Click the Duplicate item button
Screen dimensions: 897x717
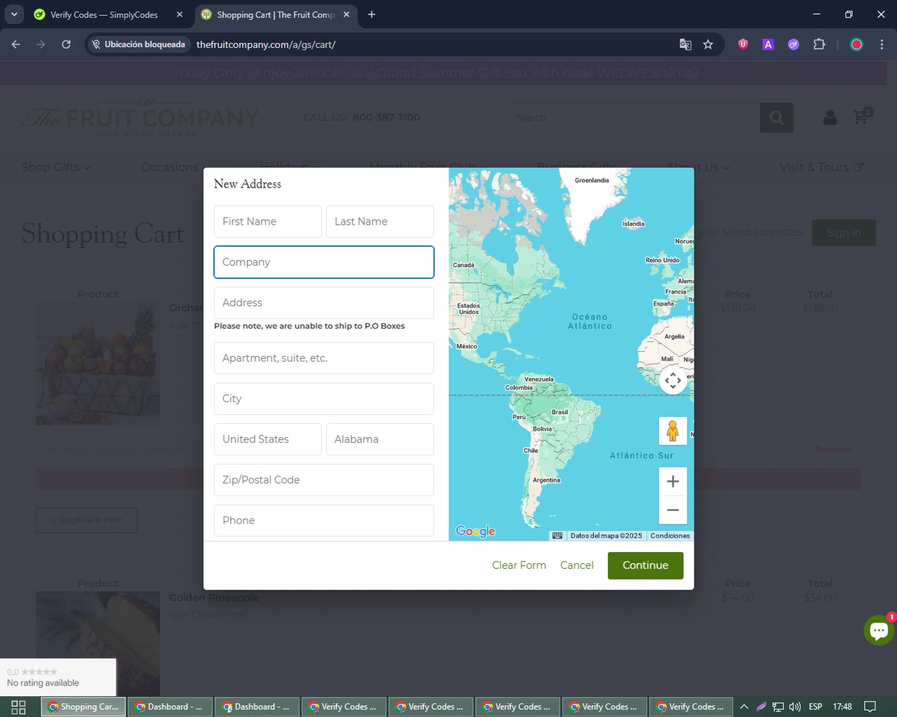point(87,520)
